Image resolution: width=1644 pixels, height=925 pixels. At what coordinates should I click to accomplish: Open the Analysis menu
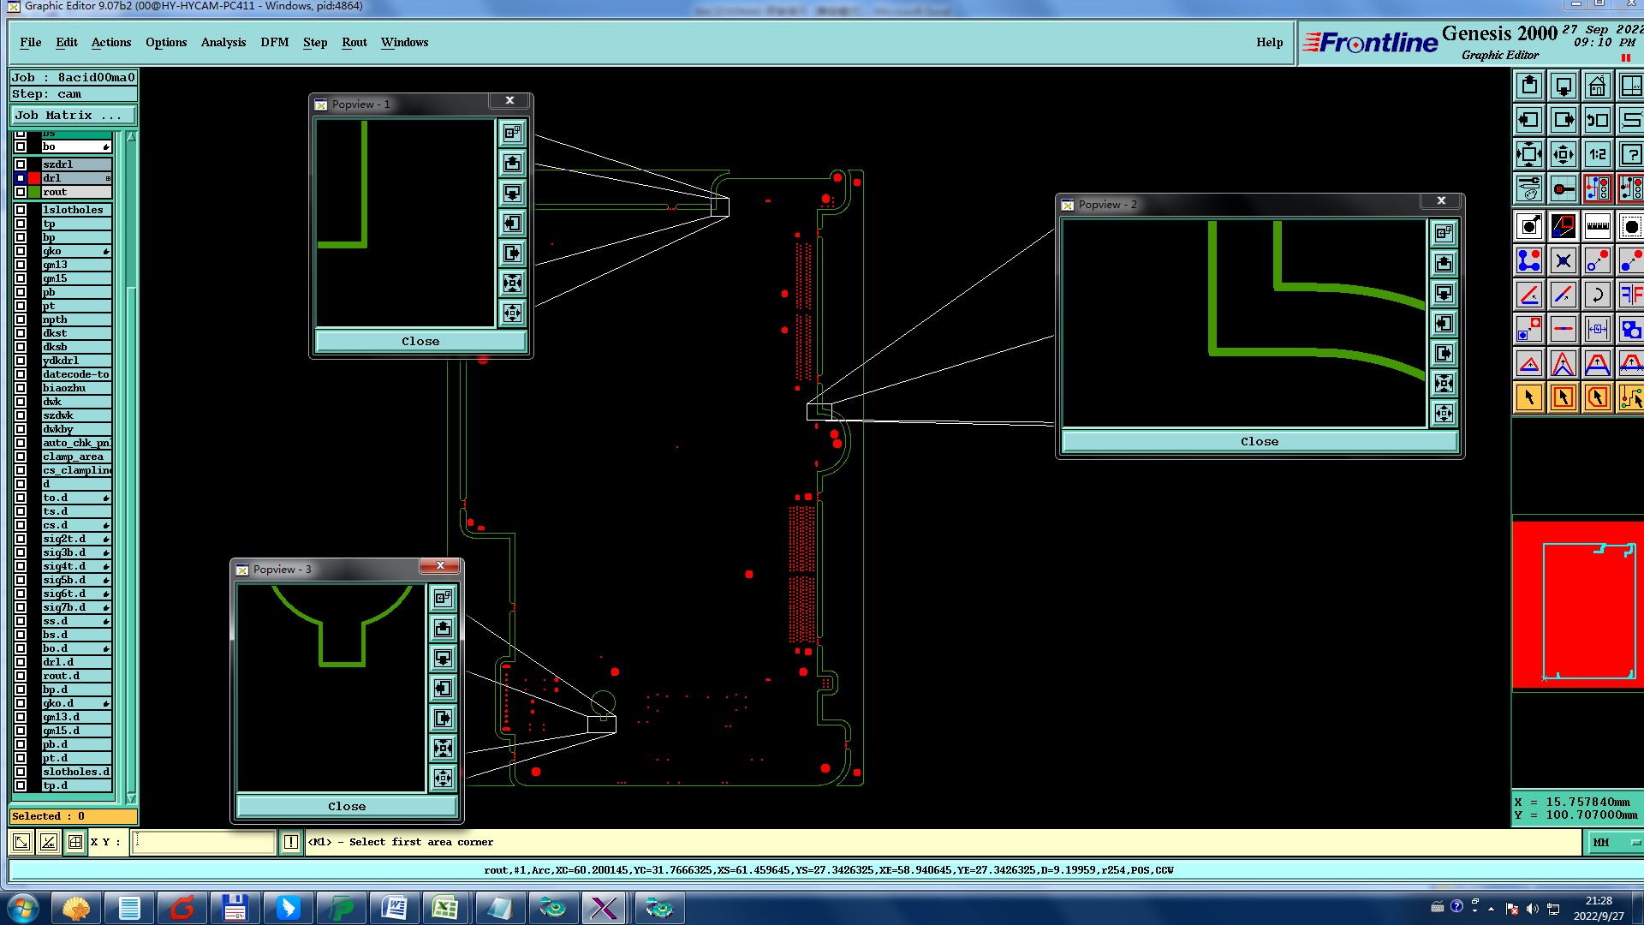coord(223,43)
